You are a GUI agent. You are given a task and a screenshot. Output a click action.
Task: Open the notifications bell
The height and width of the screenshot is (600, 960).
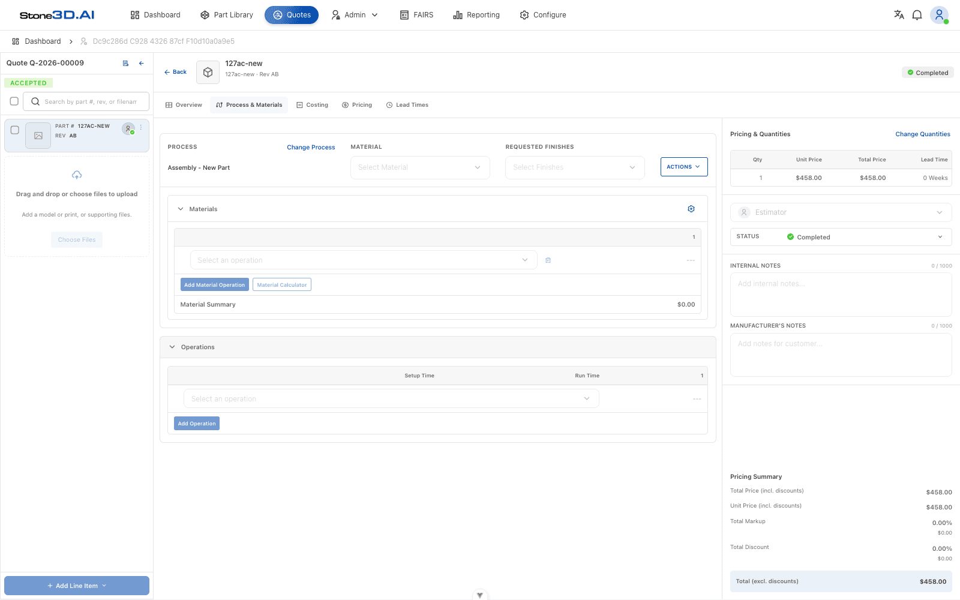(917, 15)
